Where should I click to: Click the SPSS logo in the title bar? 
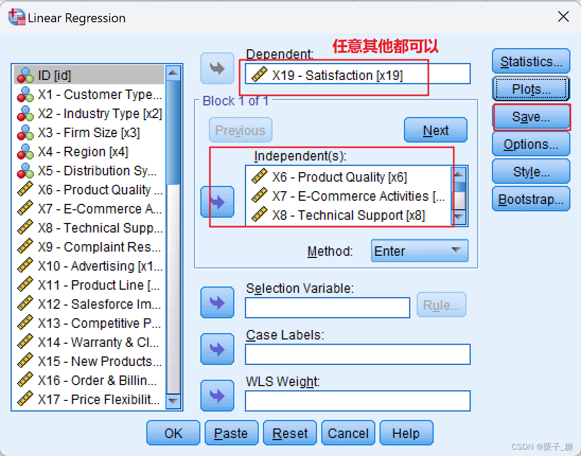(x=16, y=16)
